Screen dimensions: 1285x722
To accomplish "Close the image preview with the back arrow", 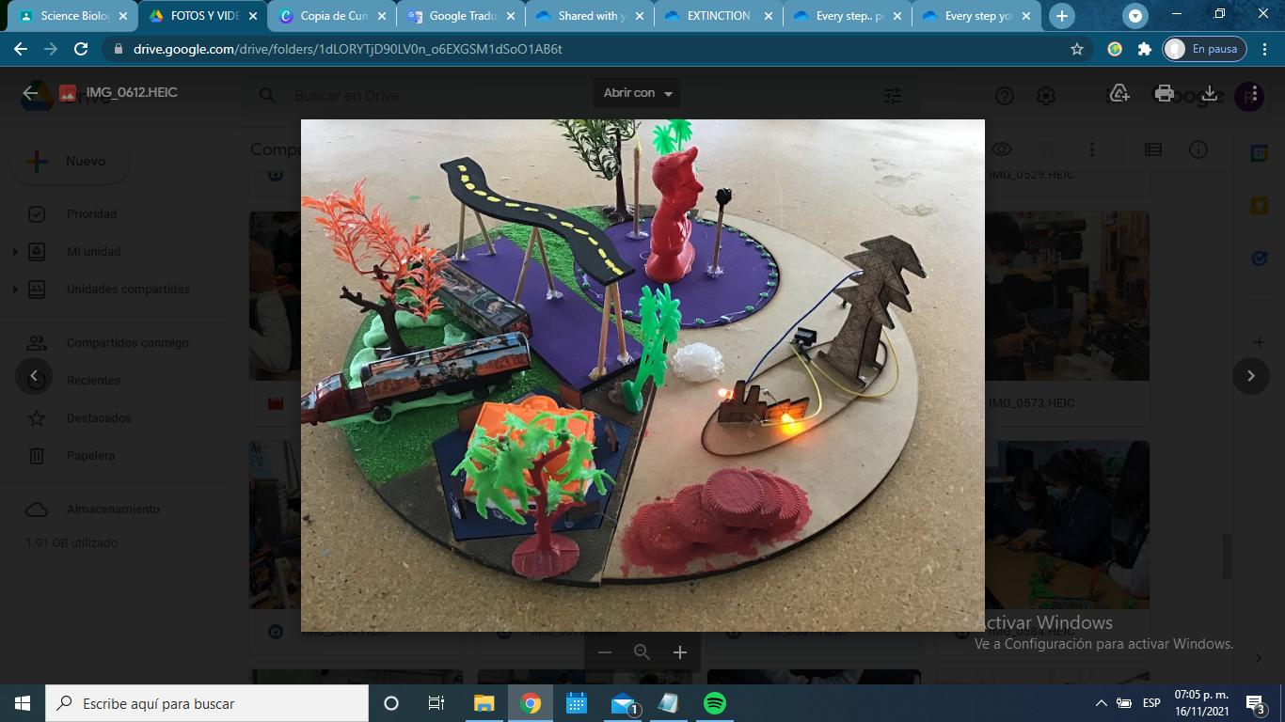I will point(30,92).
